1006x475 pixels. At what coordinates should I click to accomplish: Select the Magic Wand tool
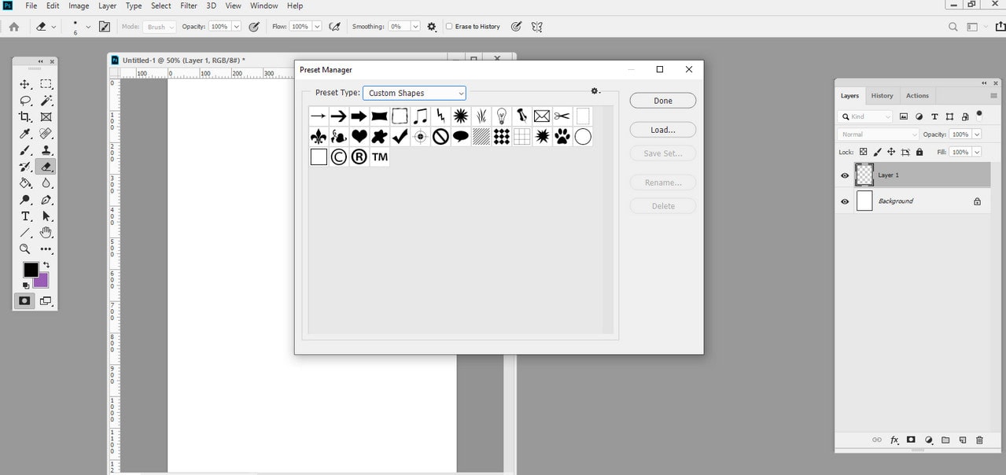[46, 101]
